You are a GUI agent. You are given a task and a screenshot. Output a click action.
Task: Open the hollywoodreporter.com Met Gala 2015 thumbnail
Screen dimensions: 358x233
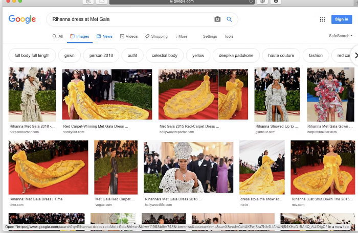coord(203,94)
